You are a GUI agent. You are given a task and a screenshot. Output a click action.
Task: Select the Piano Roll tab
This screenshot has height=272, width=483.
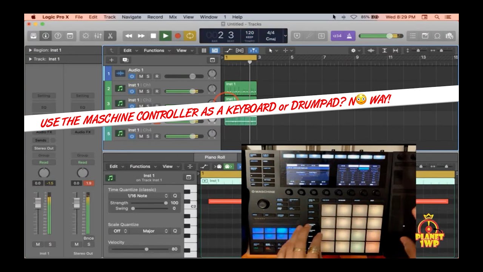[215, 157]
